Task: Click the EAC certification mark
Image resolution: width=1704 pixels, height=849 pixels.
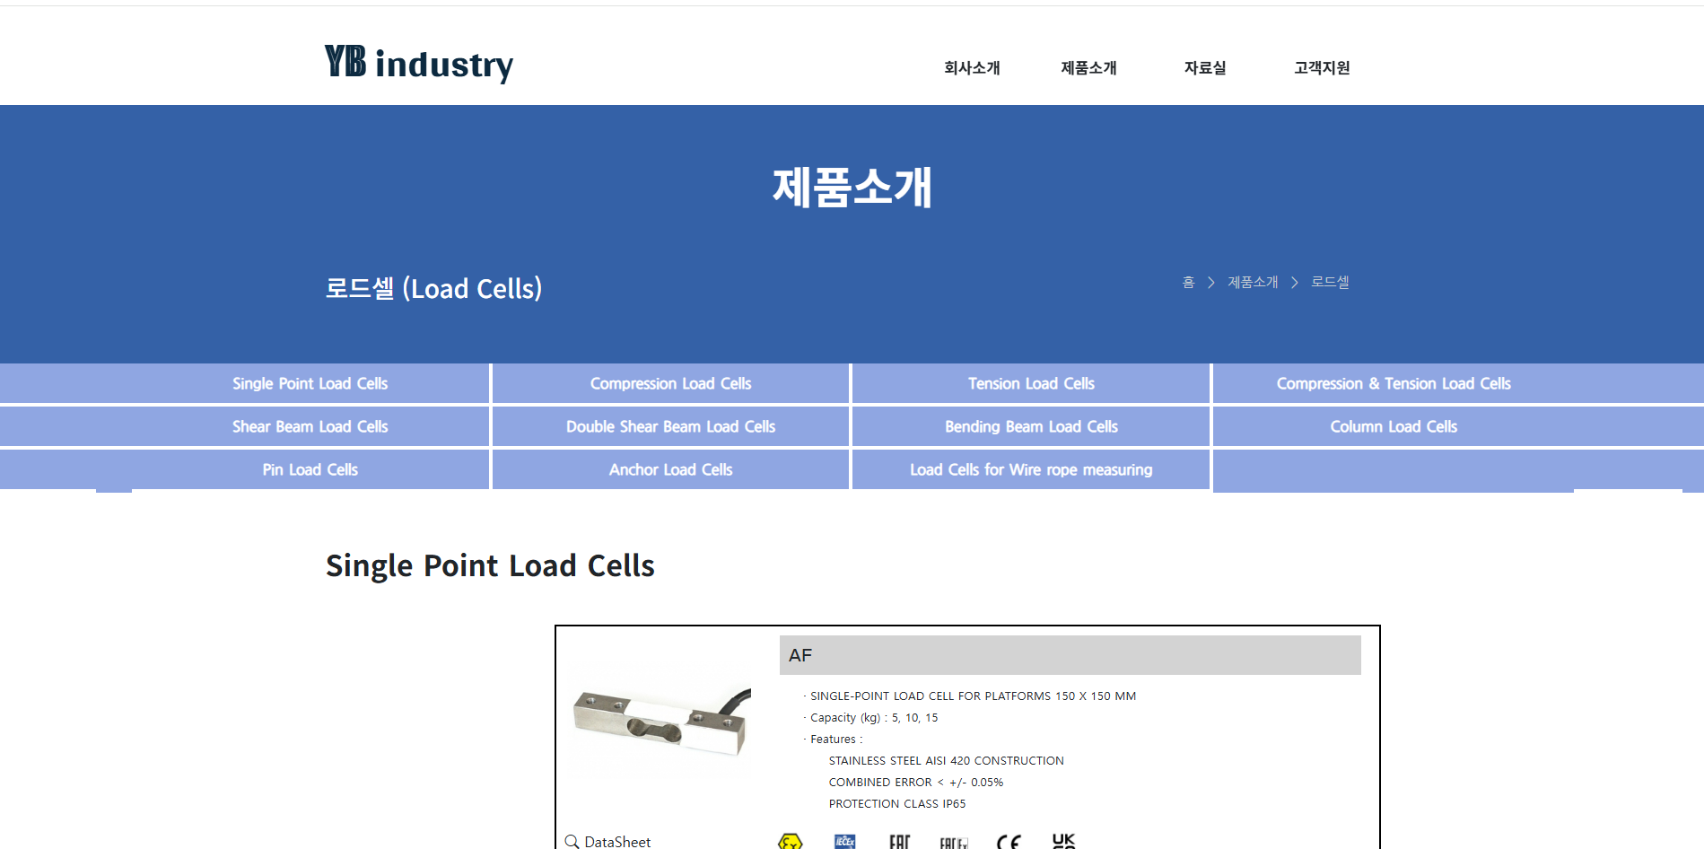Action: tap(899, 842)
